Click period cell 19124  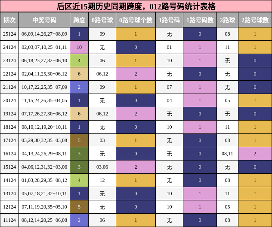(x=9, y=114)
